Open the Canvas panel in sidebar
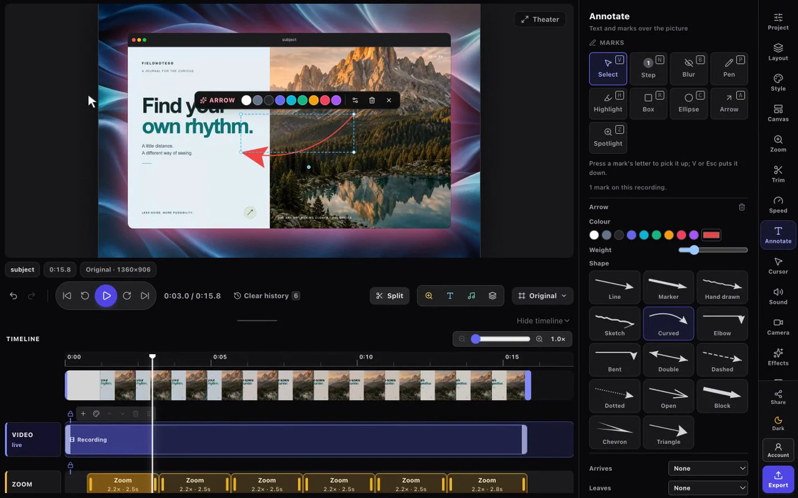Screen dimensions: 798x498 (x=778, y=113)
